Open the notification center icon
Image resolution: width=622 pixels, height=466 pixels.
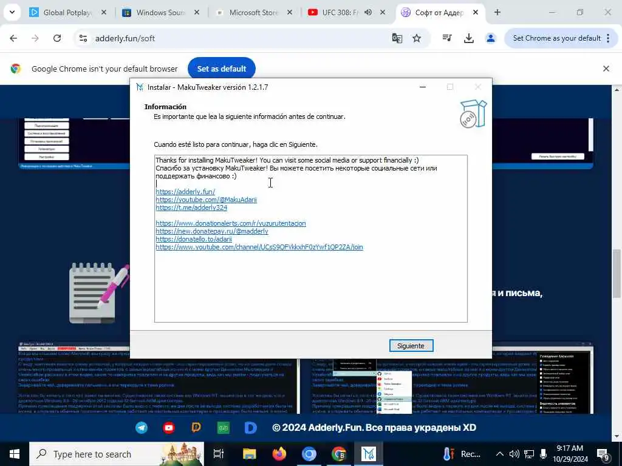[x=603, y=454]
